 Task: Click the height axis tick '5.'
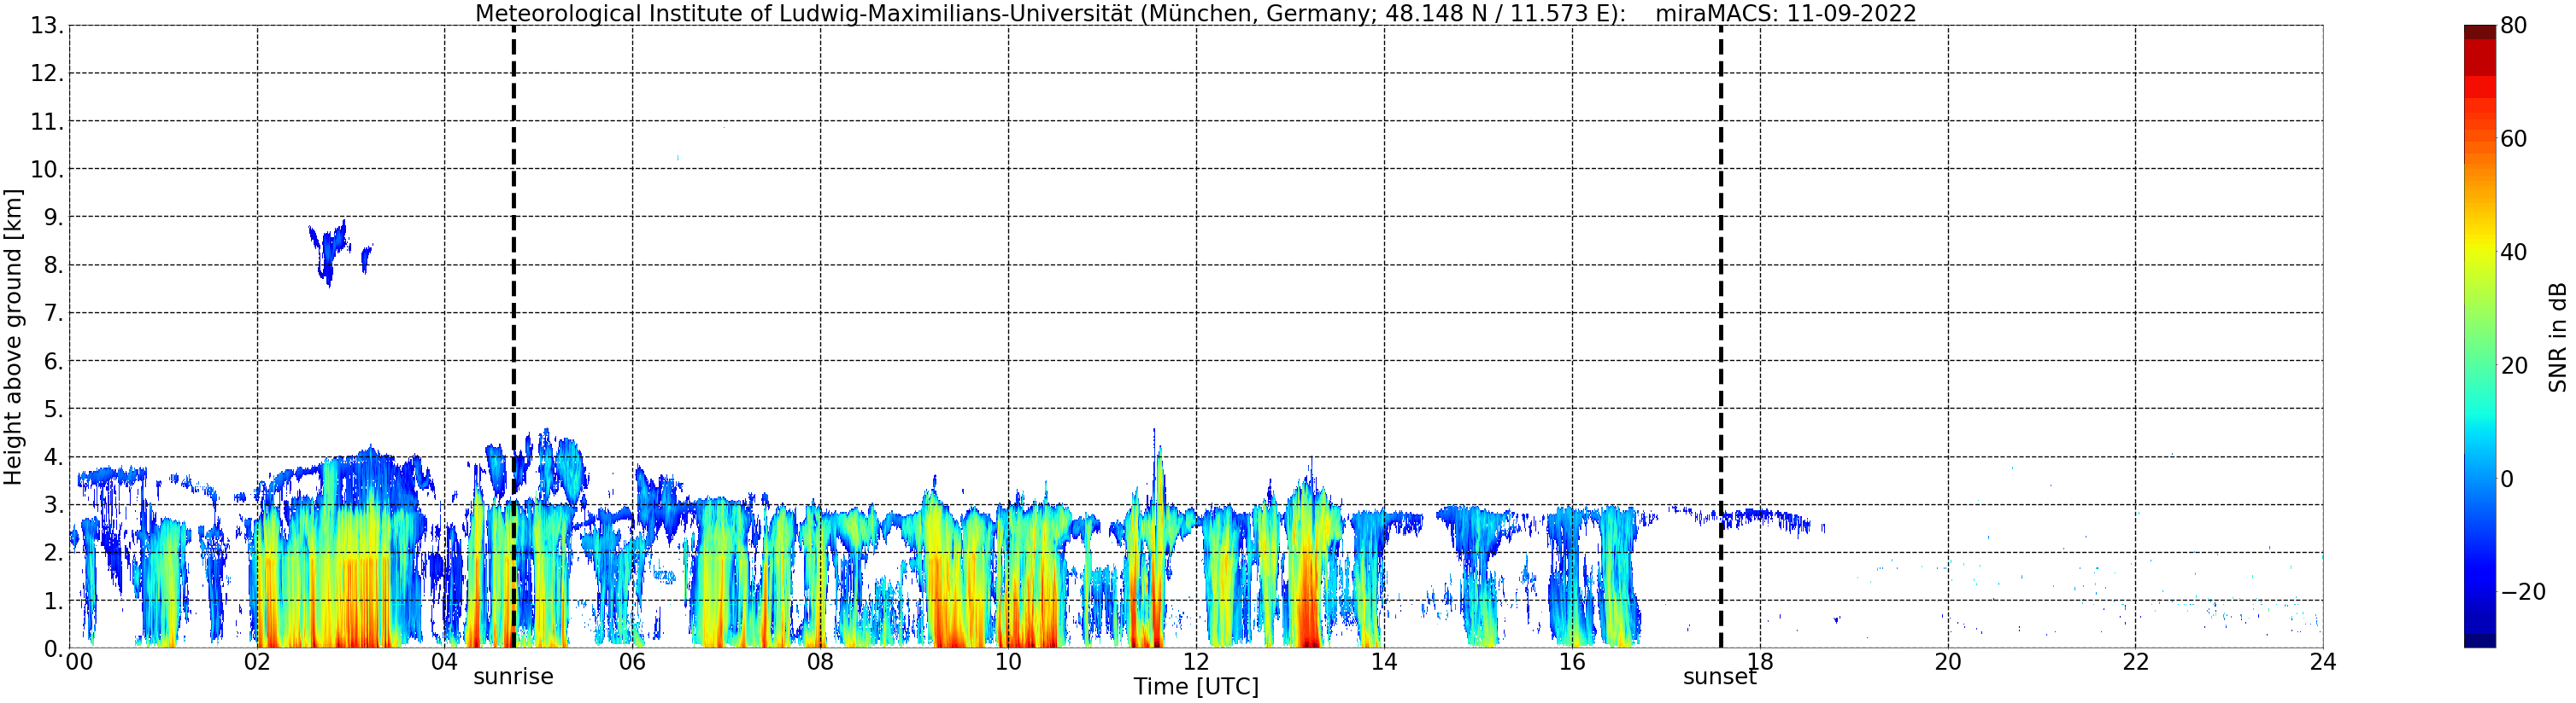[x=54, y=410]
